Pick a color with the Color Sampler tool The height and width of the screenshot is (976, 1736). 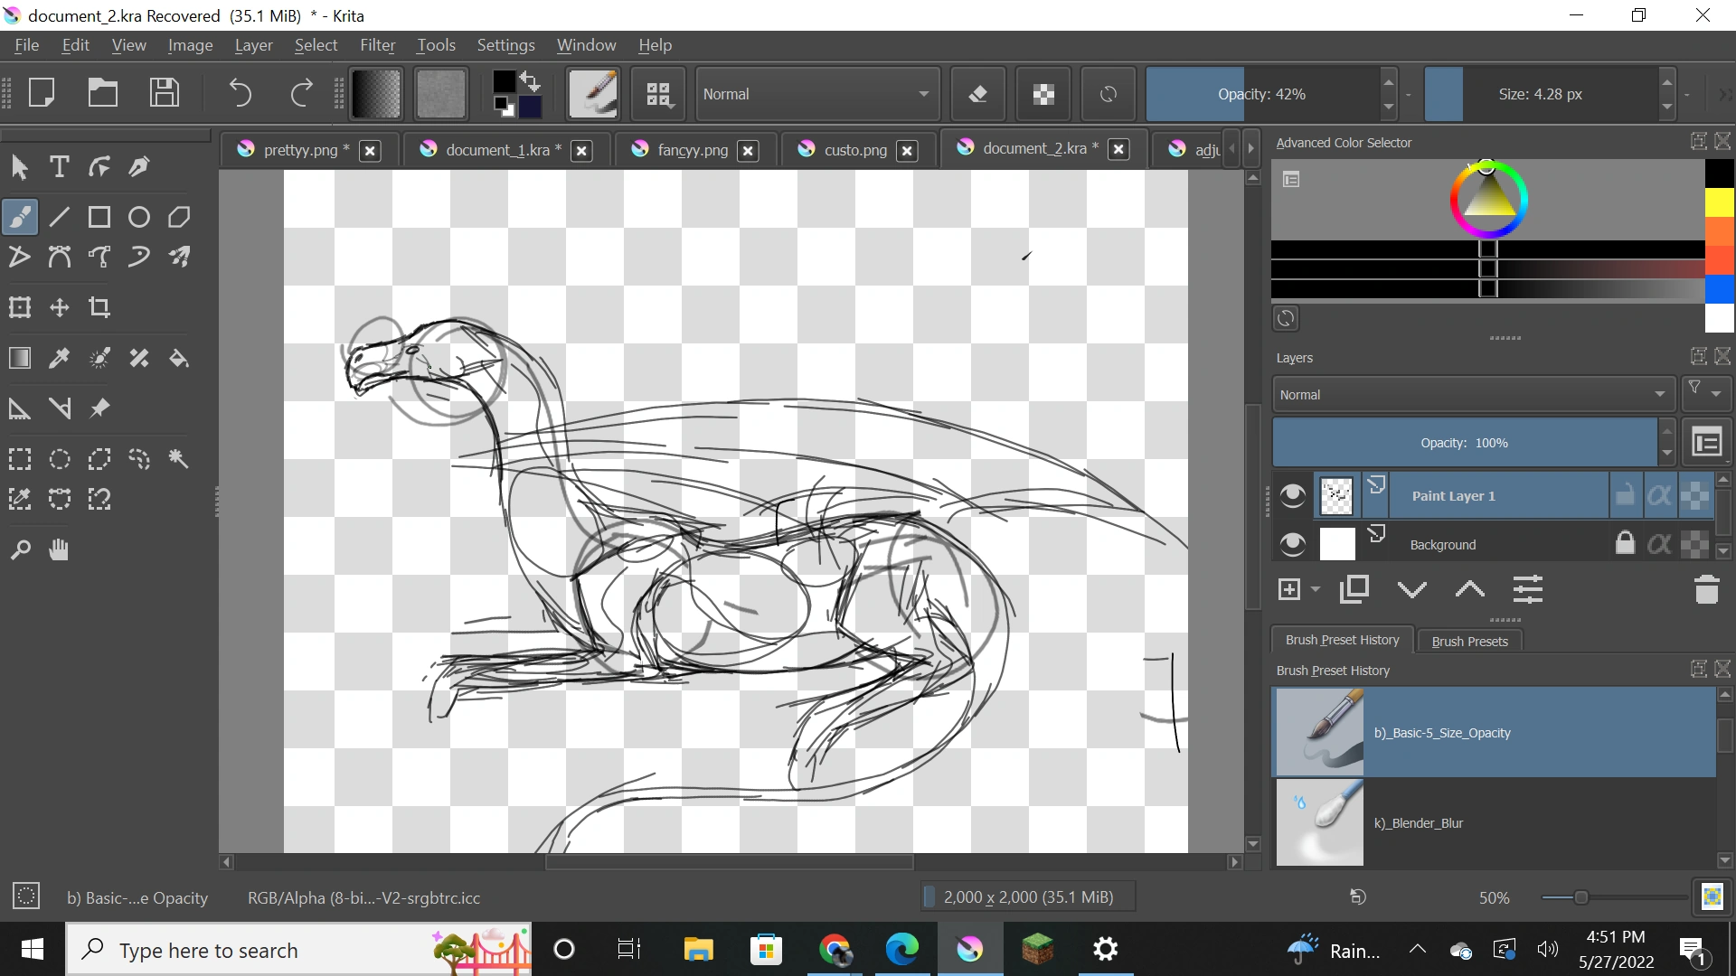click(x=59, y=358)
